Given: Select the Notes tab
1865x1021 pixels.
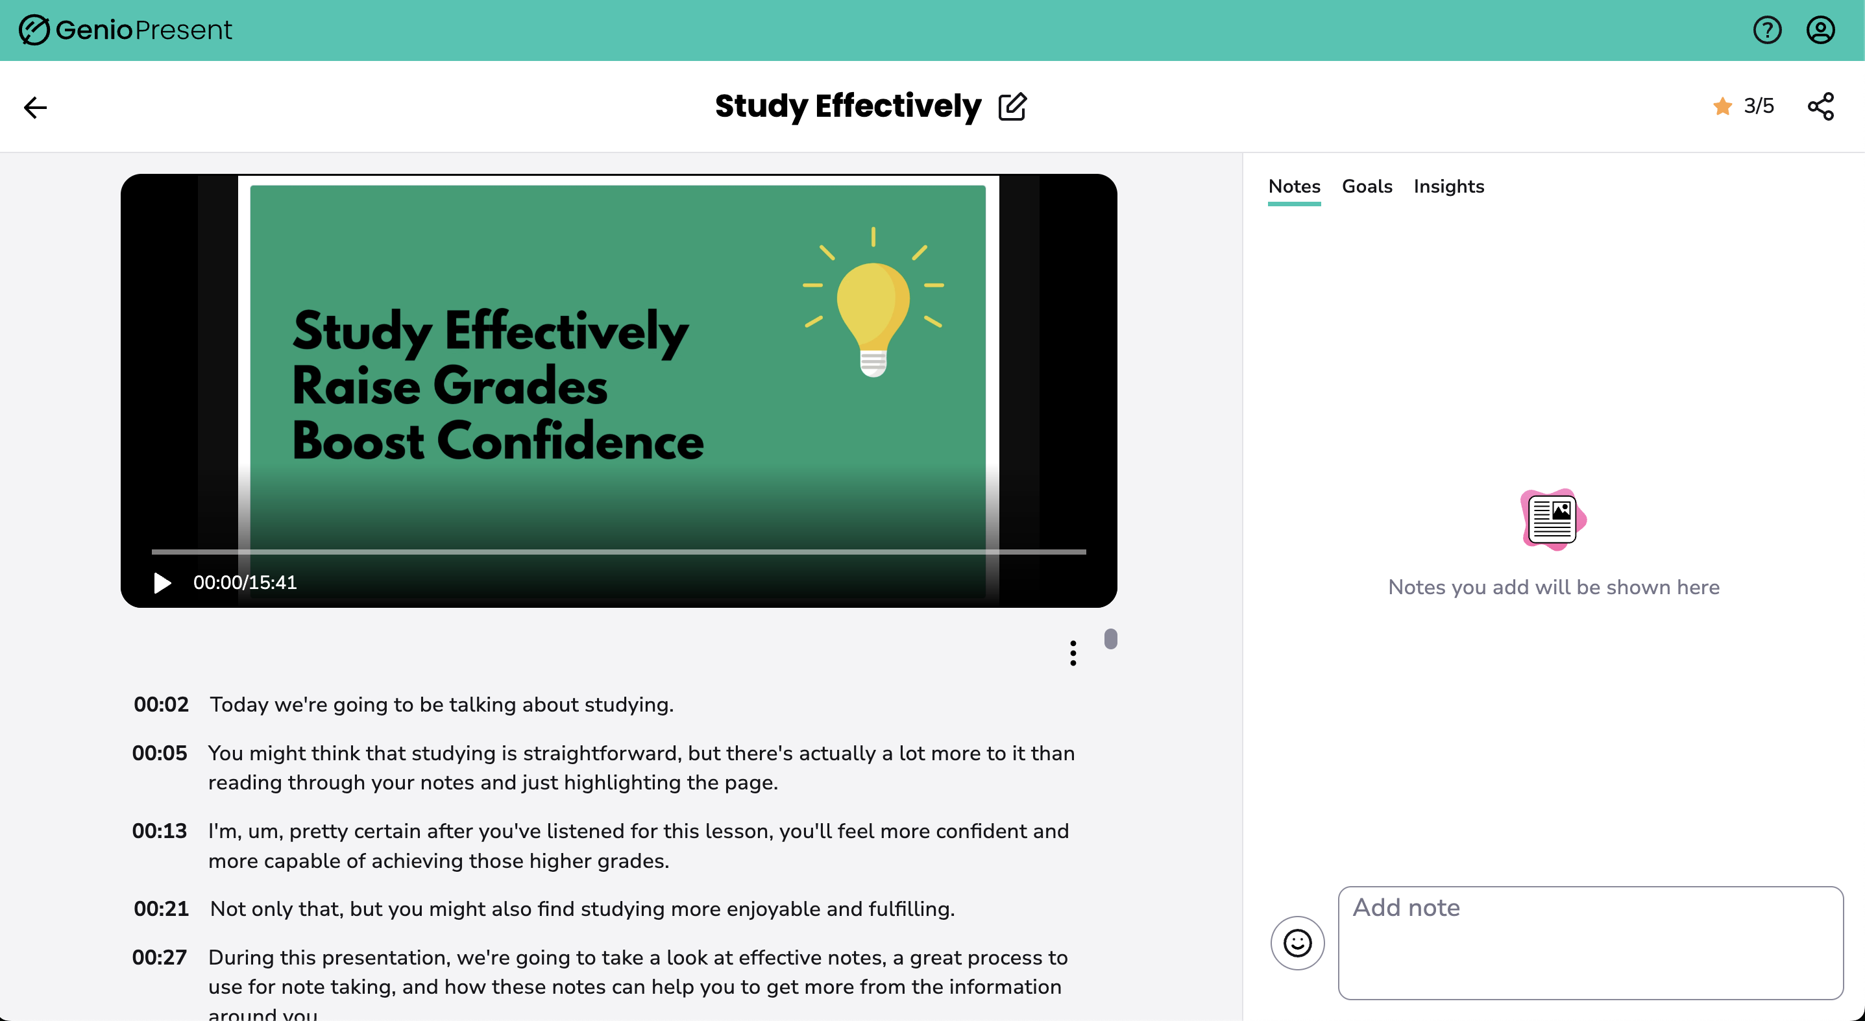Looking at the screenshot, I should point(1294,186).
